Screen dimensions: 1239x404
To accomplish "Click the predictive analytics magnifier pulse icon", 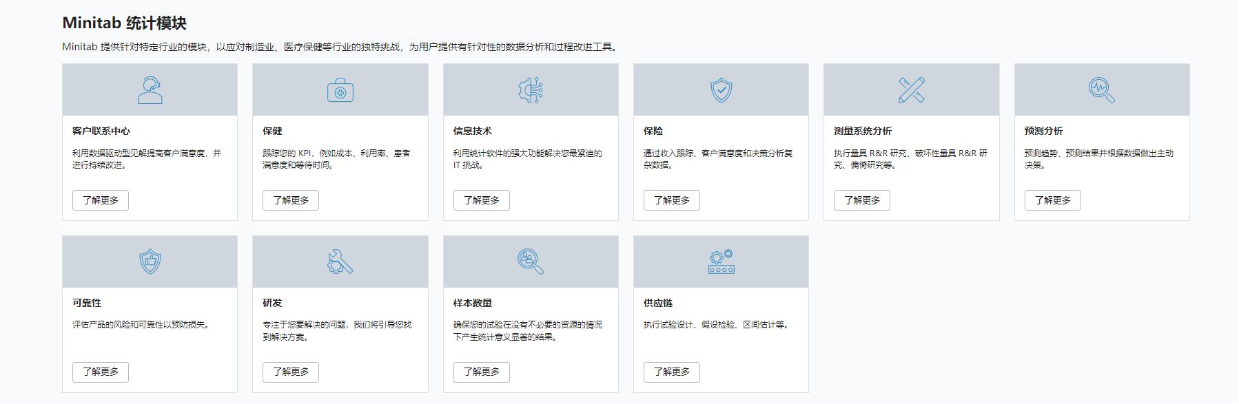I will pos(1102,90).
